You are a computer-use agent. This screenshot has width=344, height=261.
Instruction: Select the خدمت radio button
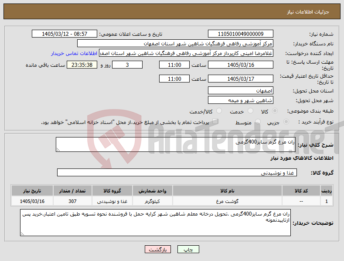[250, 111]
